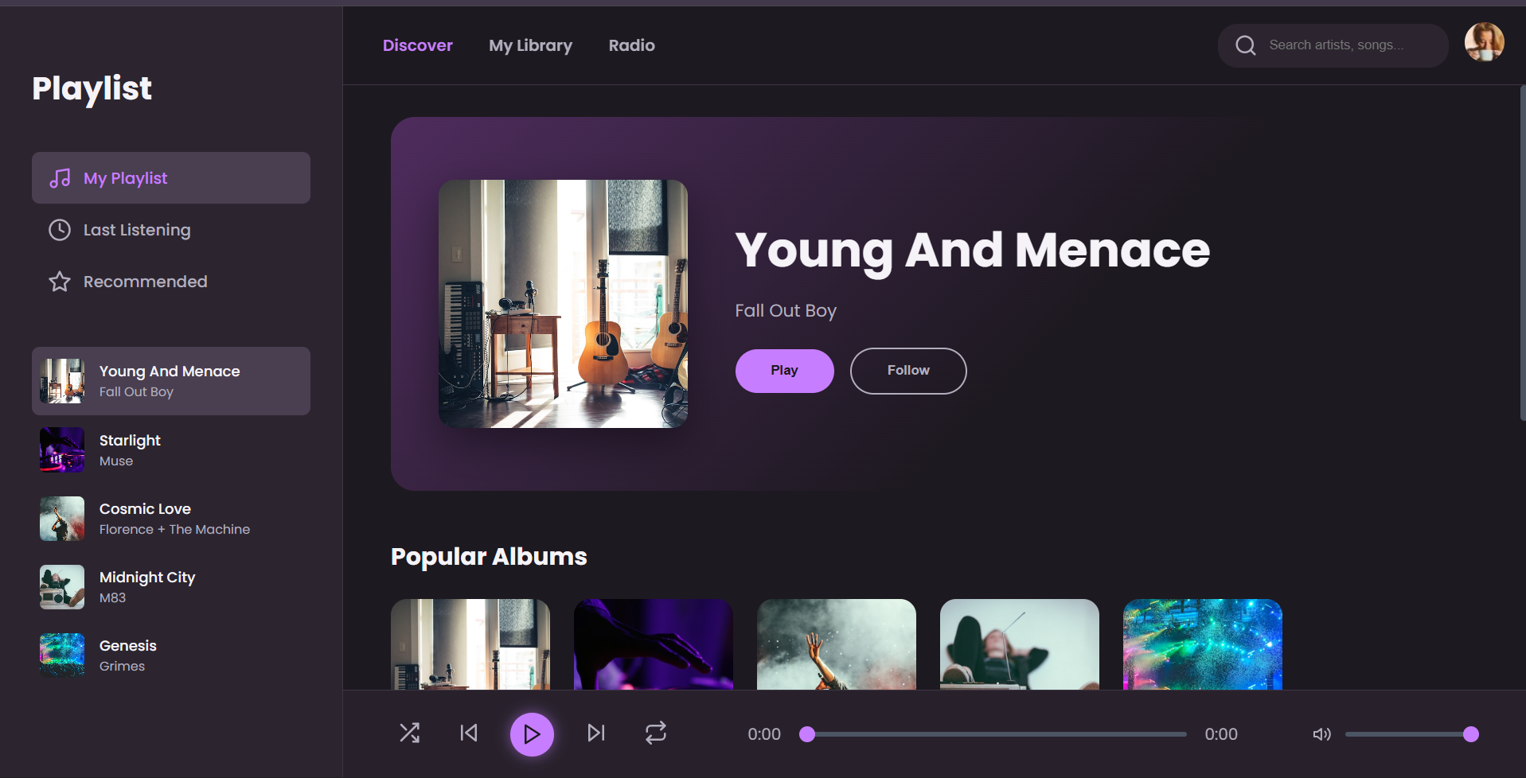Start playback with round purple play button
1526x778 pixels.
[x=532, y=734]
